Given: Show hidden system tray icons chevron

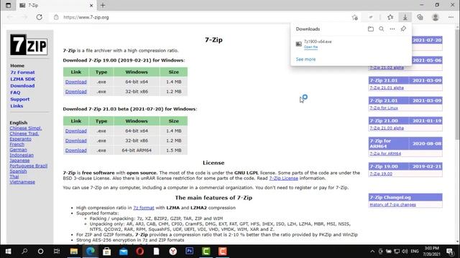Looking at the screenshot, I should point(372,252).
